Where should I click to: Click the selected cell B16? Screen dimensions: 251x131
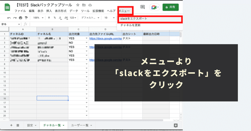(52, 98)
